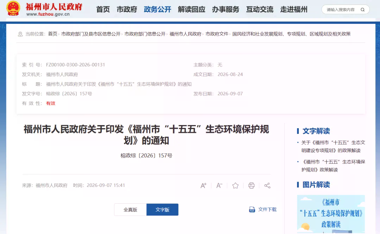
Task: Open the 首页 menu item
Action: pyautogui.click(x=103, y=9)
